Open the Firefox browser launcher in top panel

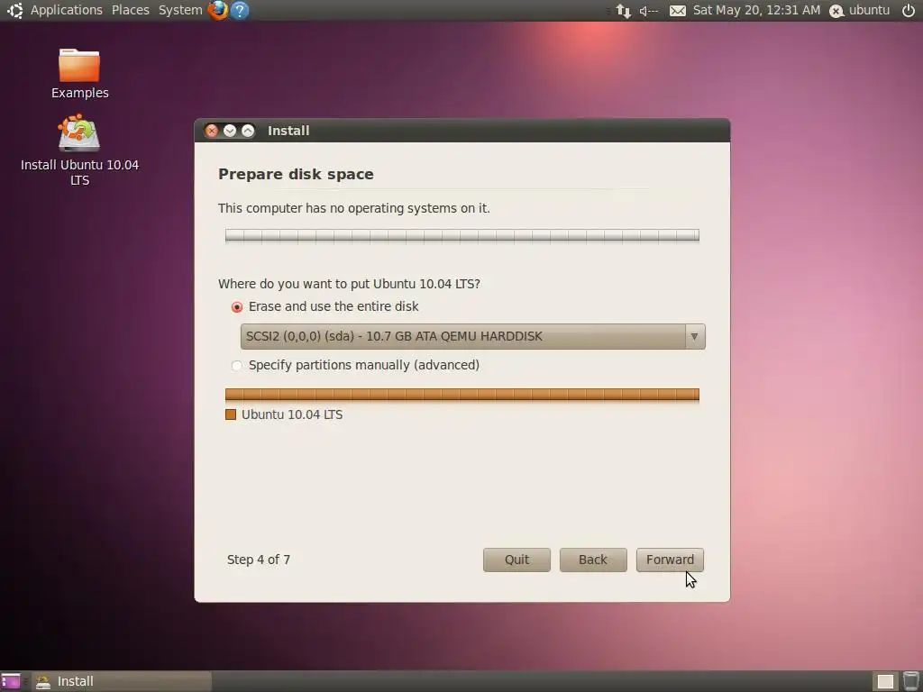tap(218, 10)
